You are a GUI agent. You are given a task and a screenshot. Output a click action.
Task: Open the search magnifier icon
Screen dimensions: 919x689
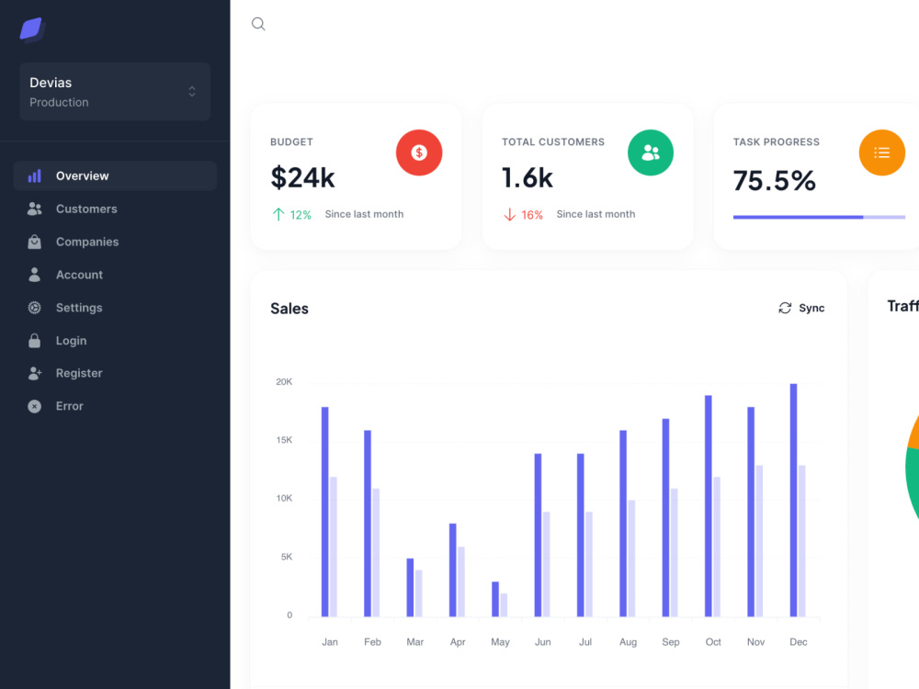tap(258, 24)
